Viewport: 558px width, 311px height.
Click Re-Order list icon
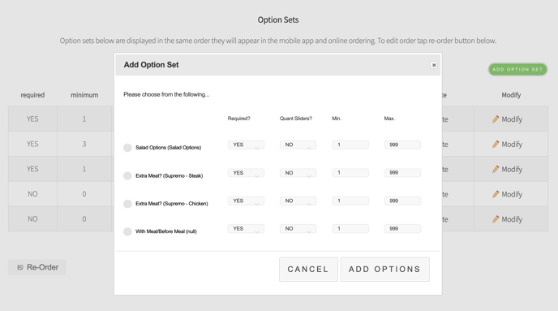[x=20, y=267]
